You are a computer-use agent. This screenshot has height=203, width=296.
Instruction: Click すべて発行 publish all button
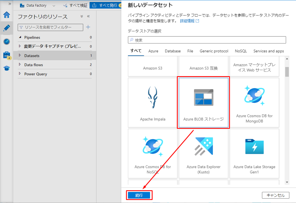pyautogui.click(x=105, y=6)
